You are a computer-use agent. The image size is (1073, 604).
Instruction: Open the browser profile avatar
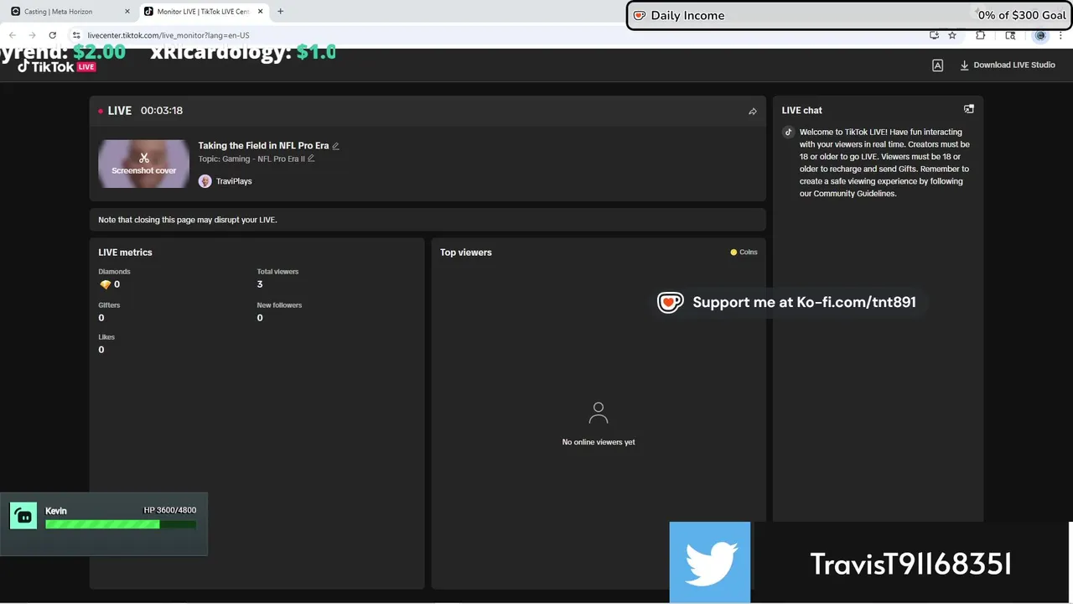tap(1040, 35)
